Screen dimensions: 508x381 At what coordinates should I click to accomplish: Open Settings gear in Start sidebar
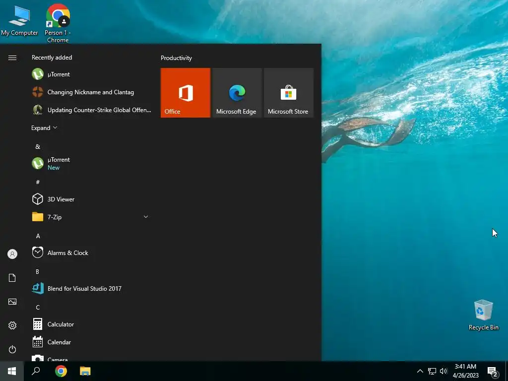(12, 325)
